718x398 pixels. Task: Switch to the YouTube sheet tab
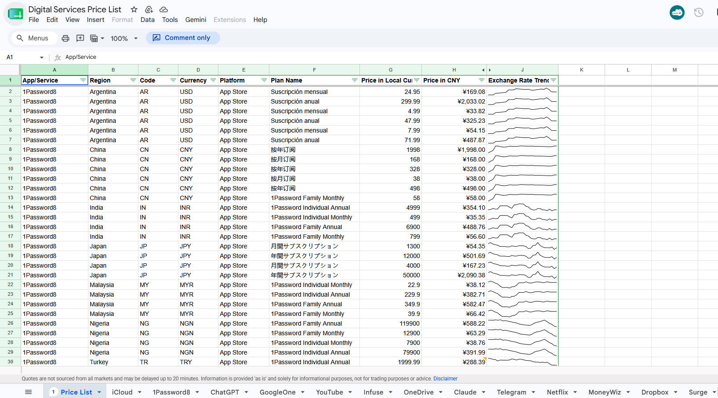pyautogui.click(x=330, y=392)
